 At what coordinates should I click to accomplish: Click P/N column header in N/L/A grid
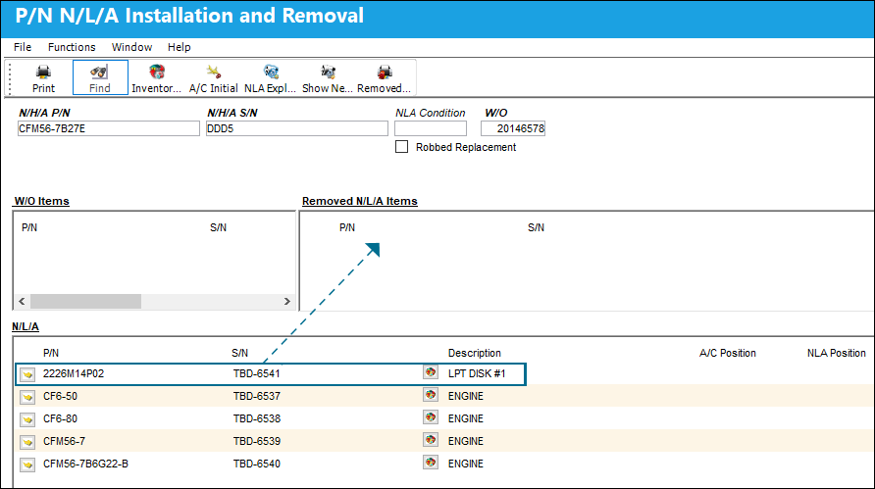[x=51, y=353]
